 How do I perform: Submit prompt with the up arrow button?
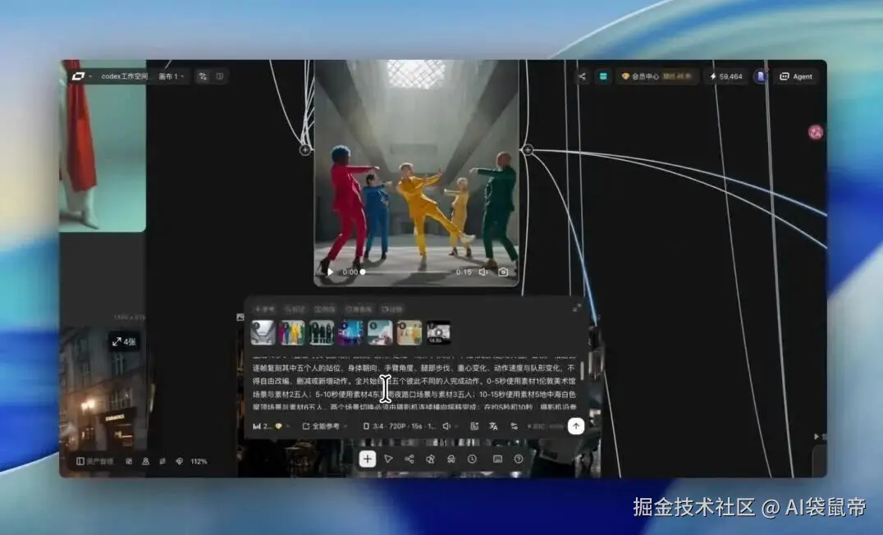coord(575,427)
